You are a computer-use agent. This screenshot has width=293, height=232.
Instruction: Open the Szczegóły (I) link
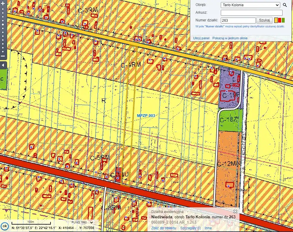190,228
